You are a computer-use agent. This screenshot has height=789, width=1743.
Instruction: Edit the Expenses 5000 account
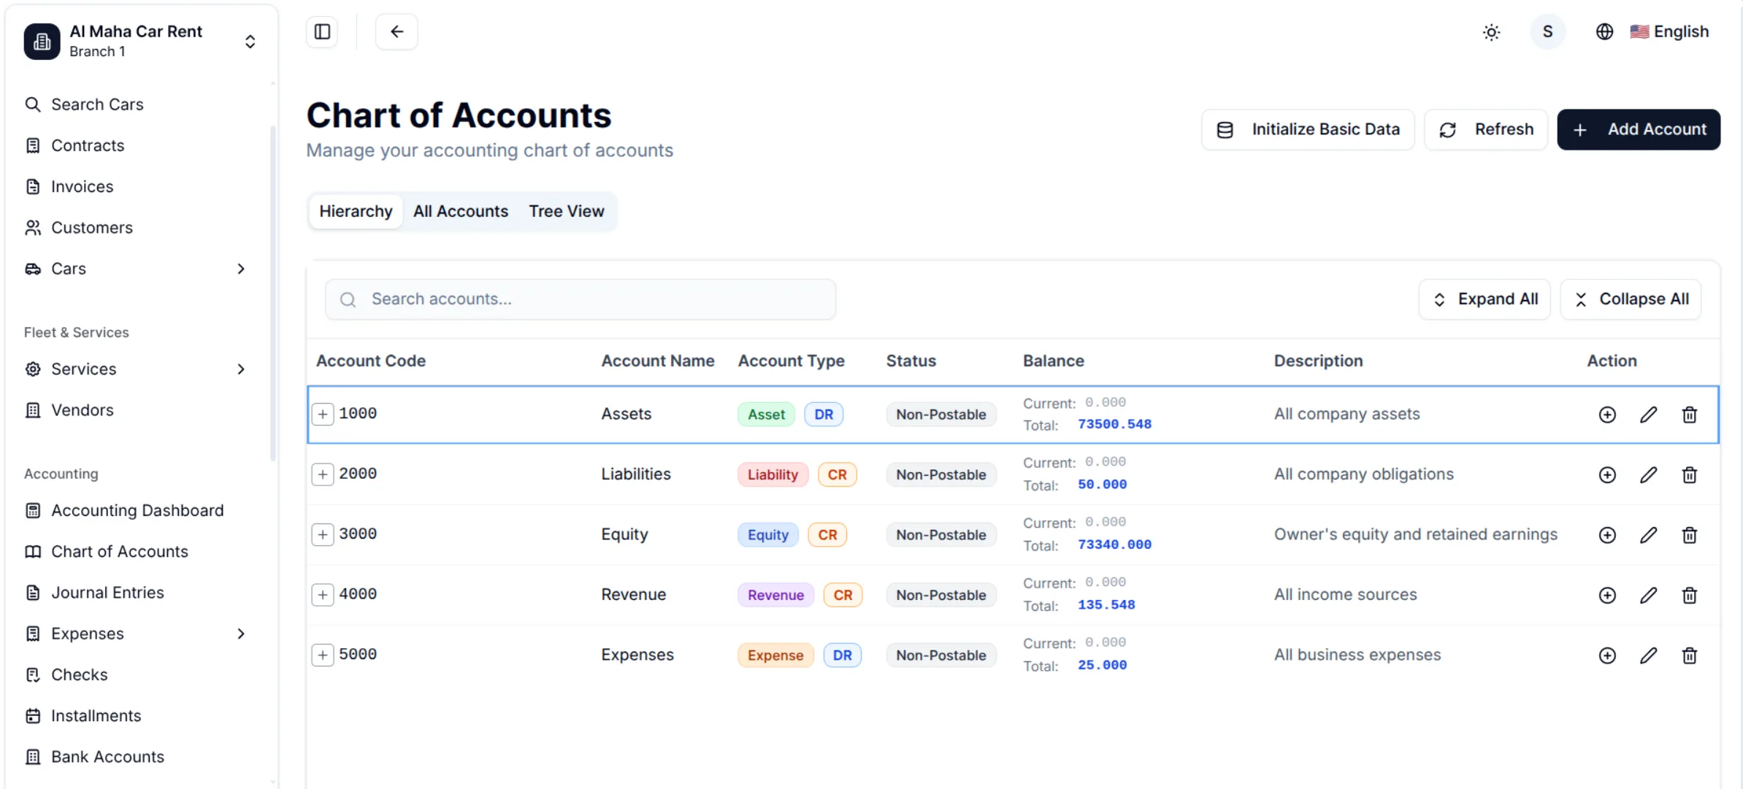pos(1648,655)
